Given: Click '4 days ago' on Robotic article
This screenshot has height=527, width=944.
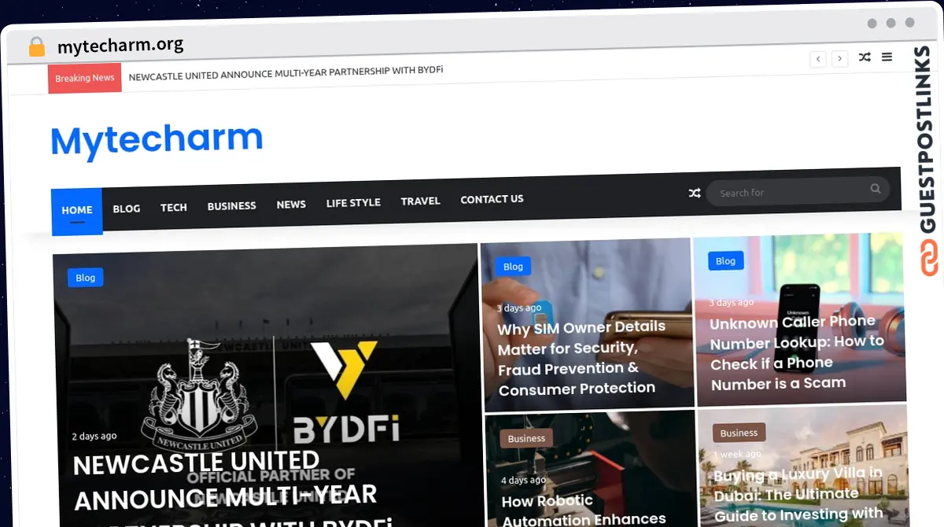Looking at the screenshot, I should [x=523, y=480].
